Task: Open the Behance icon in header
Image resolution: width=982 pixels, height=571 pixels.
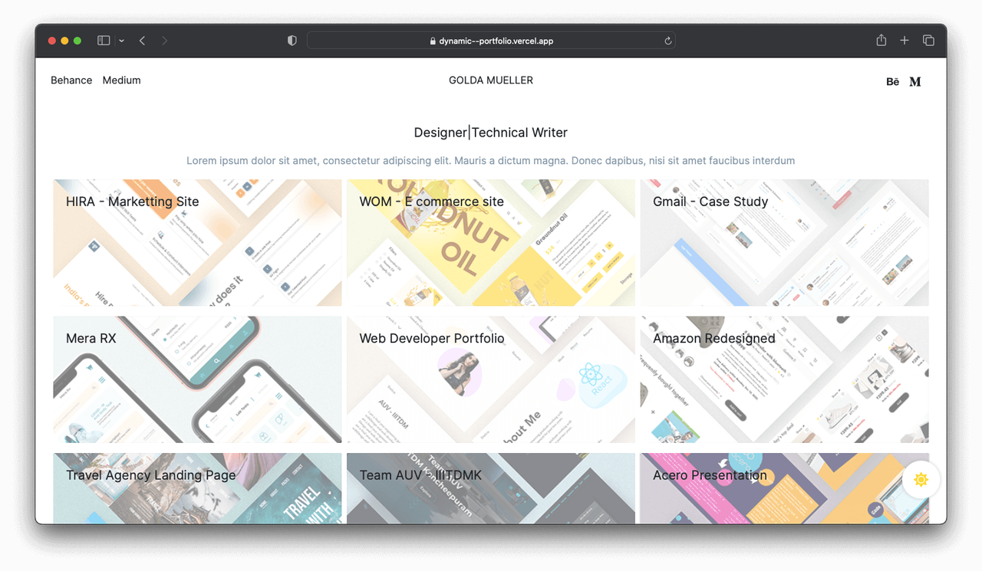Action: click(x=892, y=81)
